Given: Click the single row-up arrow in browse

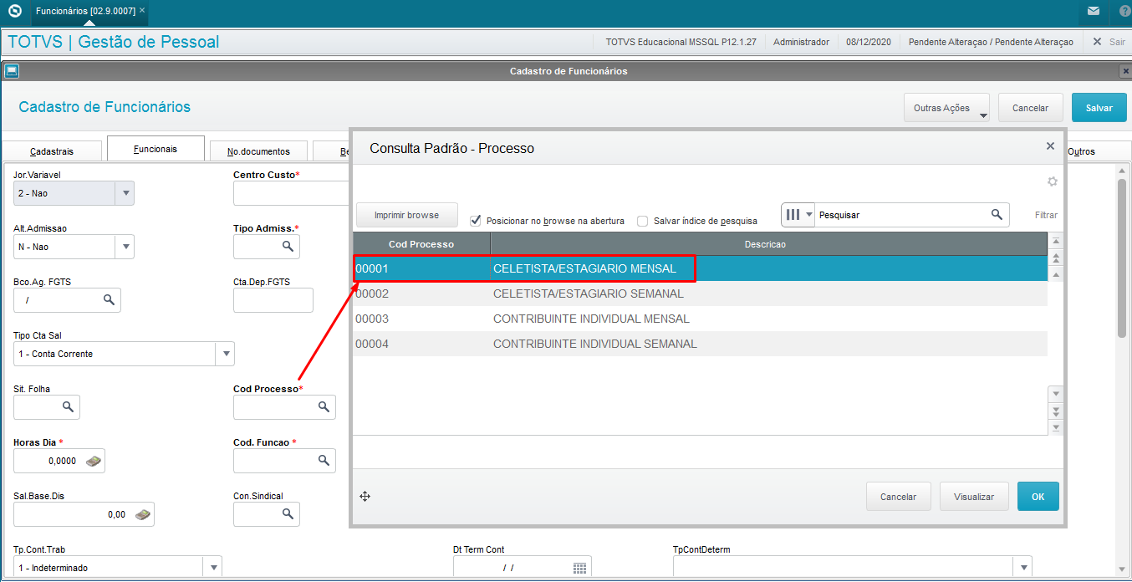Looking at the screenshot, I should [x=1056, y=274].
